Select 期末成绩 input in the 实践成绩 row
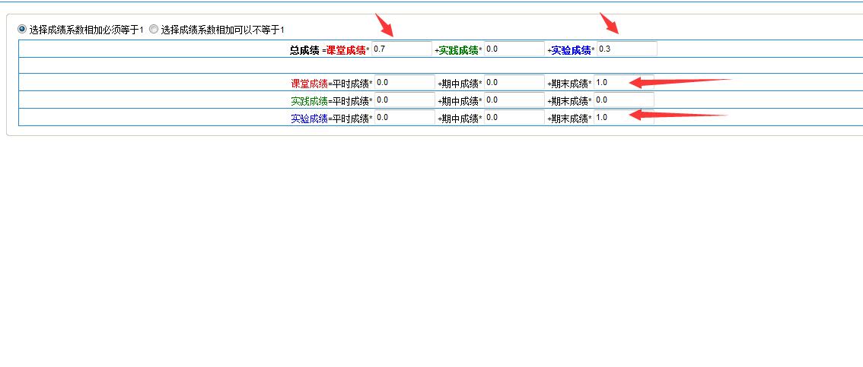This screenshot has height=367, width=863. click(x=623, y=100)
